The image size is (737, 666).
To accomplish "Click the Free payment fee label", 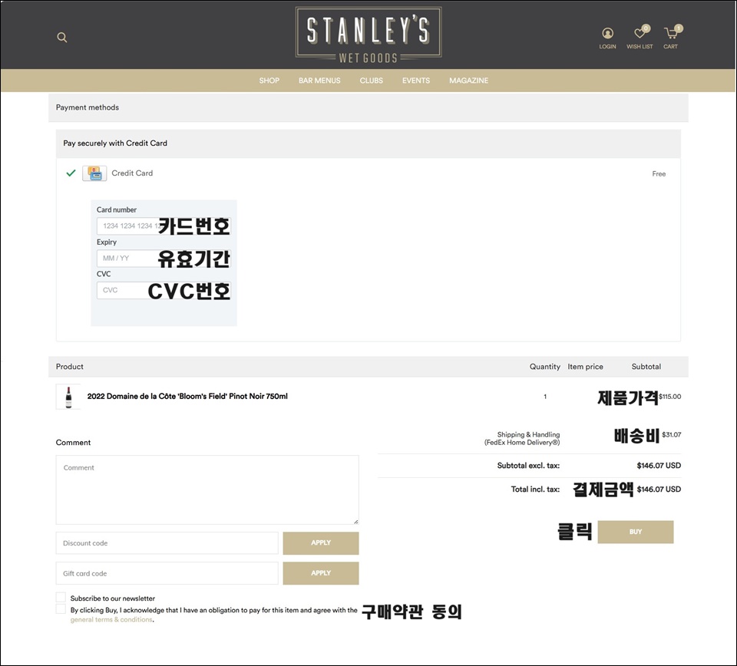I will (x=659, y=173).
